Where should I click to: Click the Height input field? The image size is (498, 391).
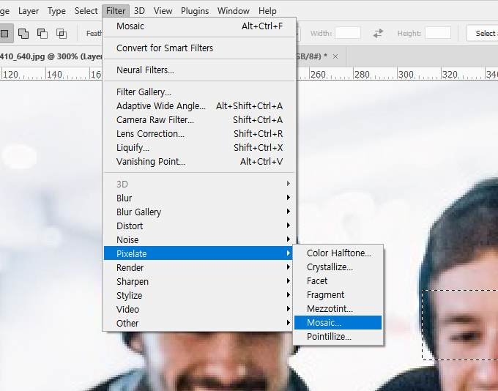coord(438,33)
